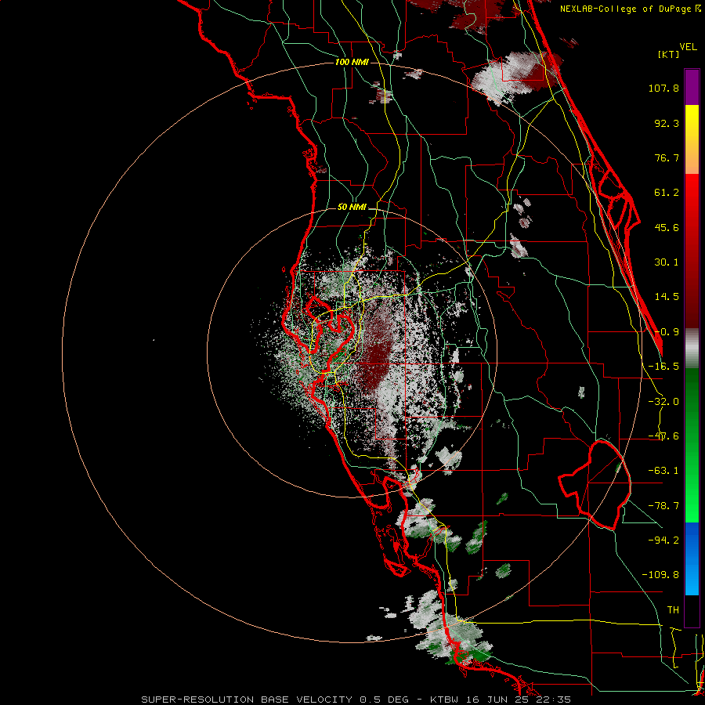This screenshot has width=705, height=705.
Task: Click the 76.7 velocity scale value
Action: pos(667,157)
